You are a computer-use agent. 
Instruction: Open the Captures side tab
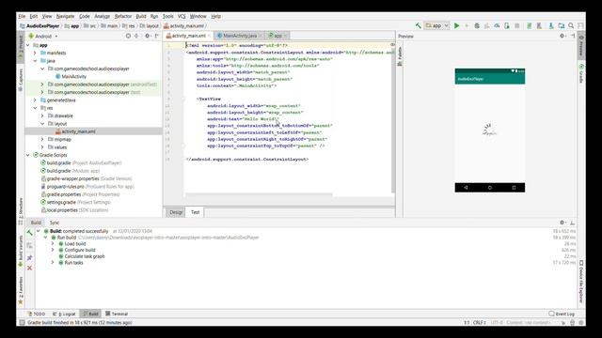click(x=21, y=80)
